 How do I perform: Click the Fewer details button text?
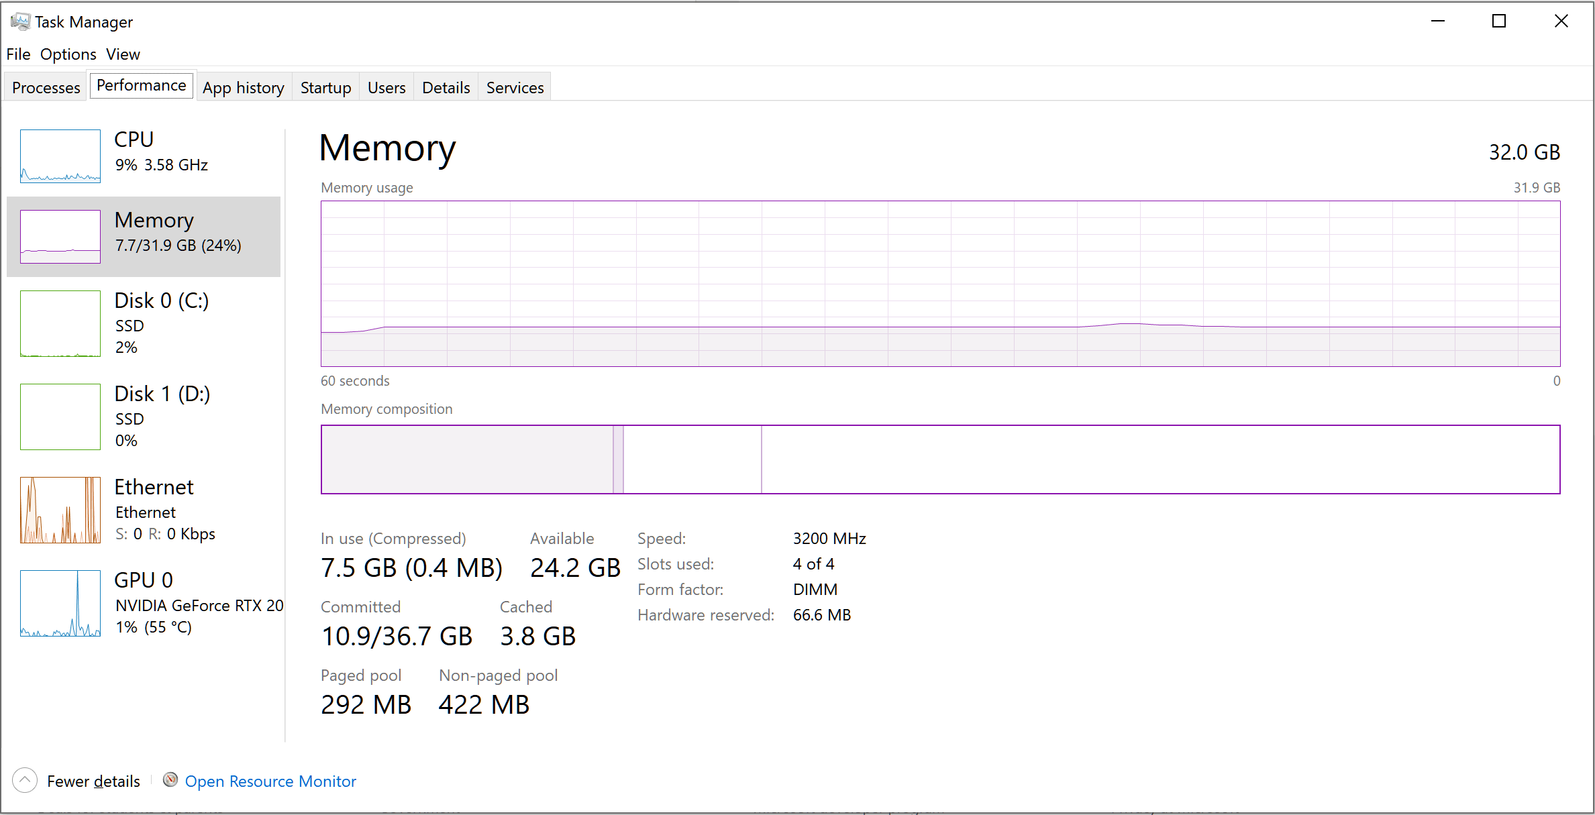(93, 781)
